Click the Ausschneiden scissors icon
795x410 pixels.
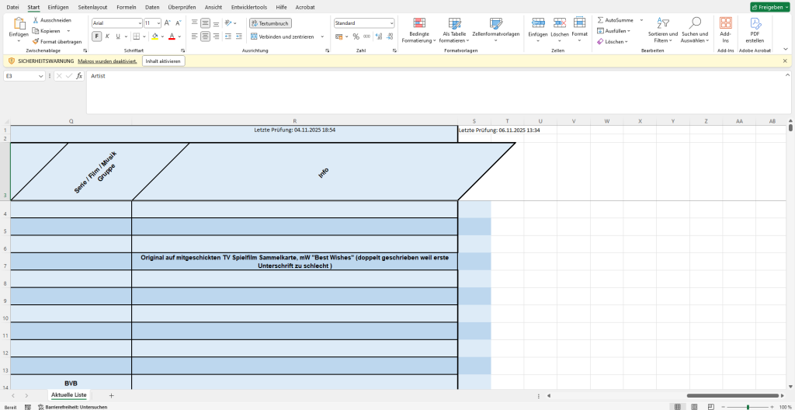coord(35,20)
